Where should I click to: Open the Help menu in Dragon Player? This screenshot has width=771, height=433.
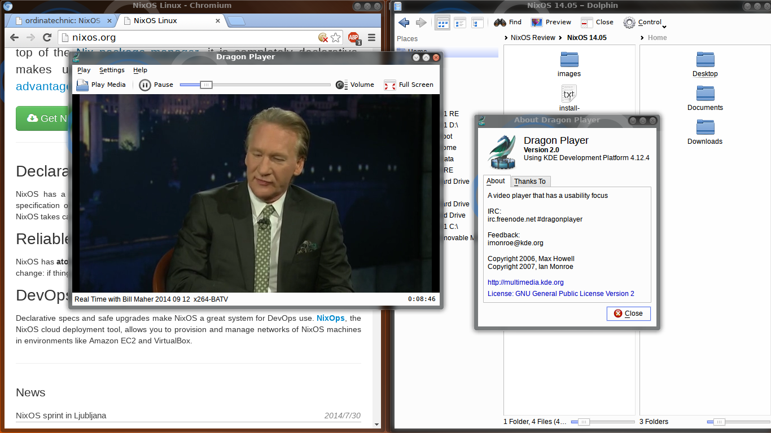tap(140, 70)
